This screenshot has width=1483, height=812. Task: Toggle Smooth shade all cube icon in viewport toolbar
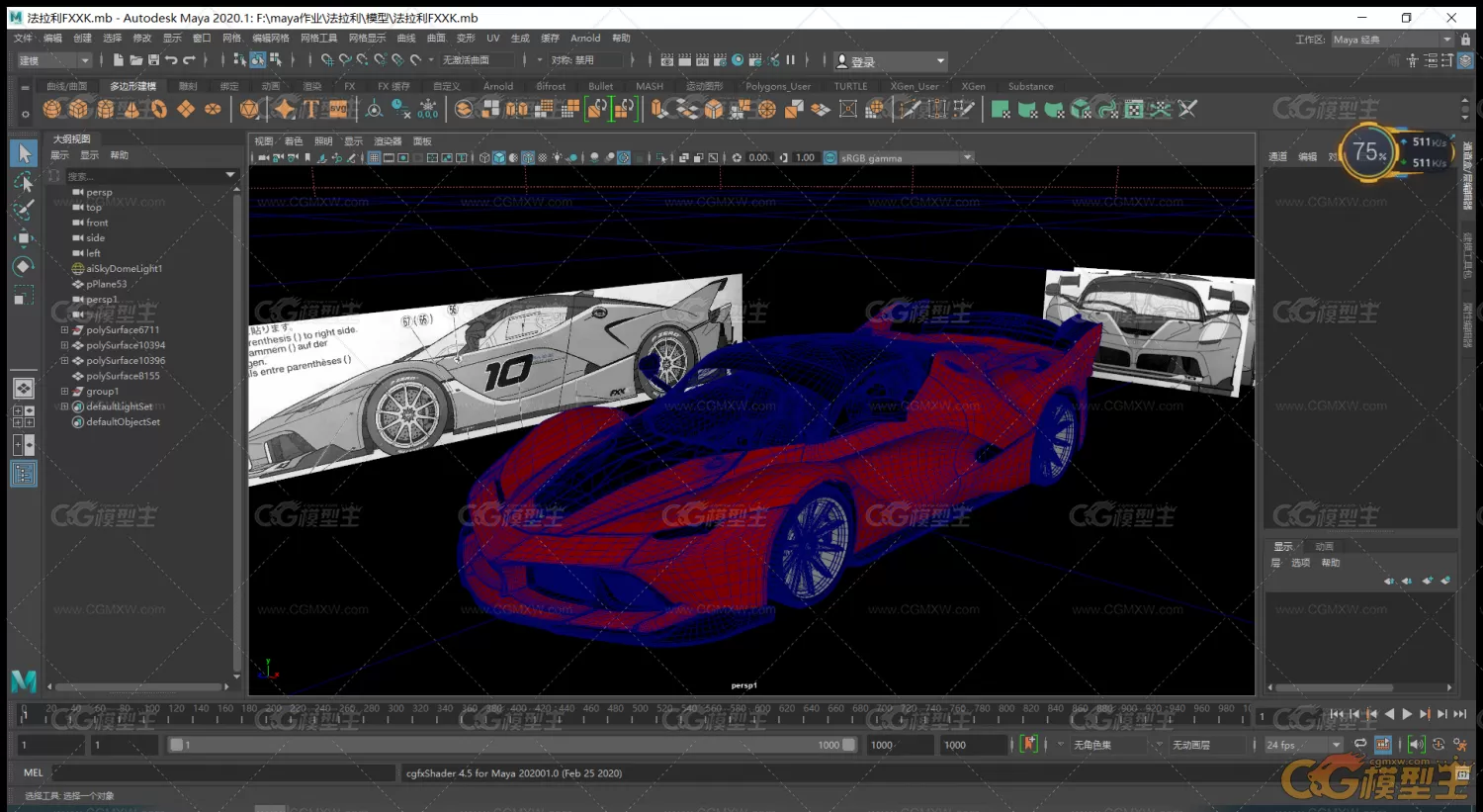[x=499, y=158]
